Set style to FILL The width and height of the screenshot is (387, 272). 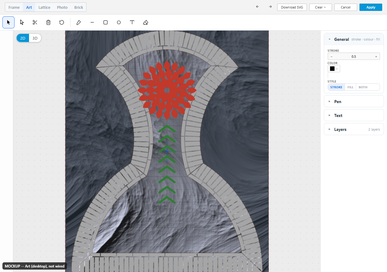350,87
